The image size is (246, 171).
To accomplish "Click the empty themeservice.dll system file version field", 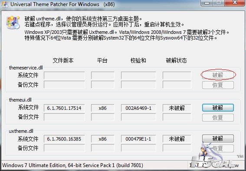I will (x=64, y=76).
